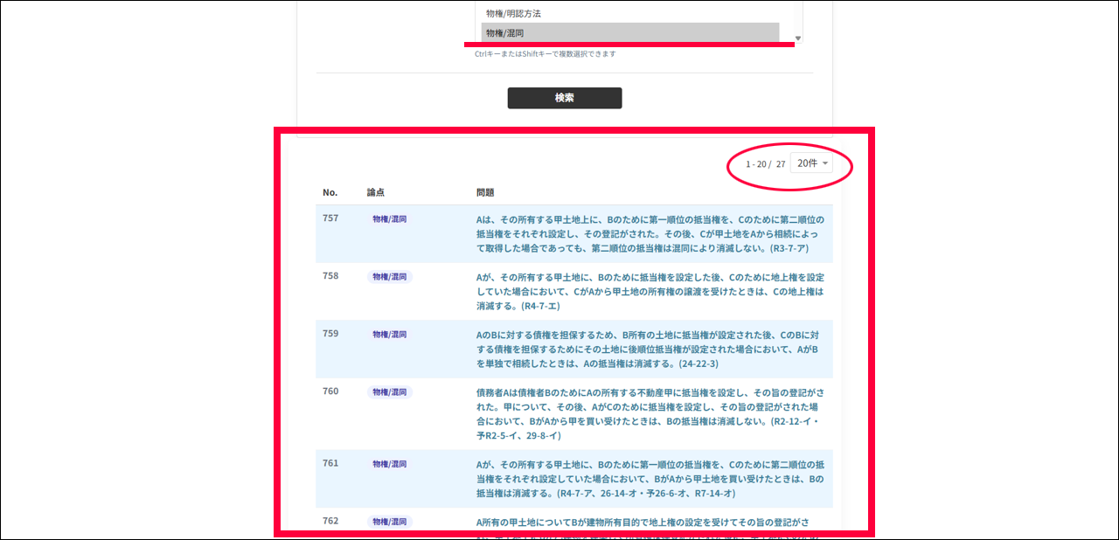Click the 論点 column header

[376, 192]
